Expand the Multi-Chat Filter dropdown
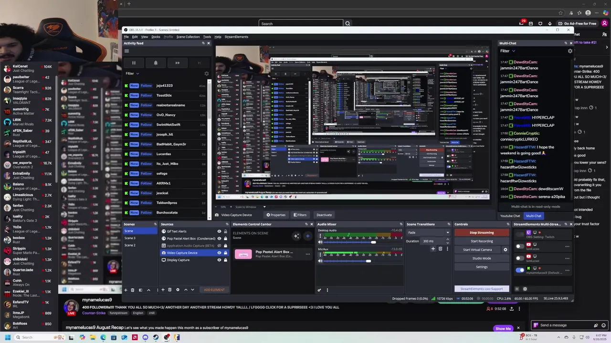This screenshot has height=343, width=611. coord(507,51)
